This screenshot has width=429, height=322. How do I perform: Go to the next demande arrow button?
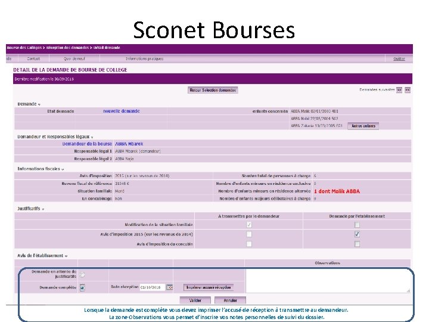point(399,90)
